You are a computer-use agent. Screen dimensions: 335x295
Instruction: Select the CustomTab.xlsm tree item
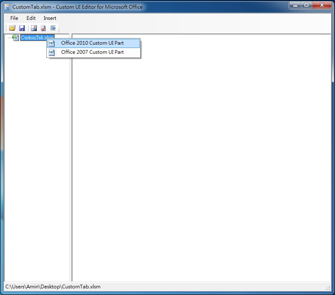36,38
